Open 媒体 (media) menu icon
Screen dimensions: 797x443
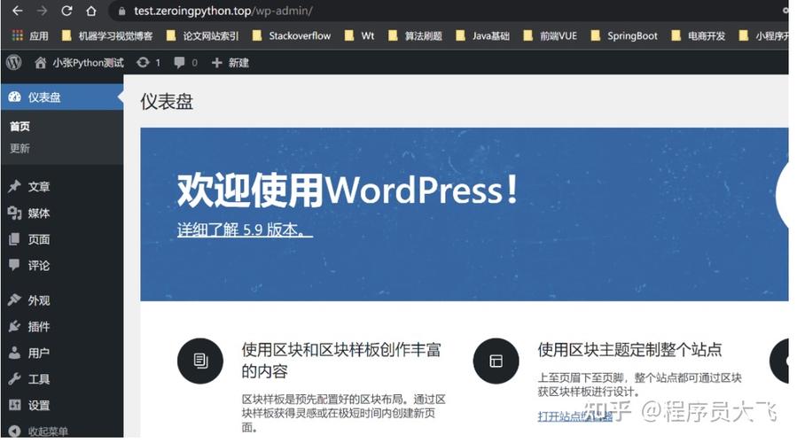coord(14,213)
